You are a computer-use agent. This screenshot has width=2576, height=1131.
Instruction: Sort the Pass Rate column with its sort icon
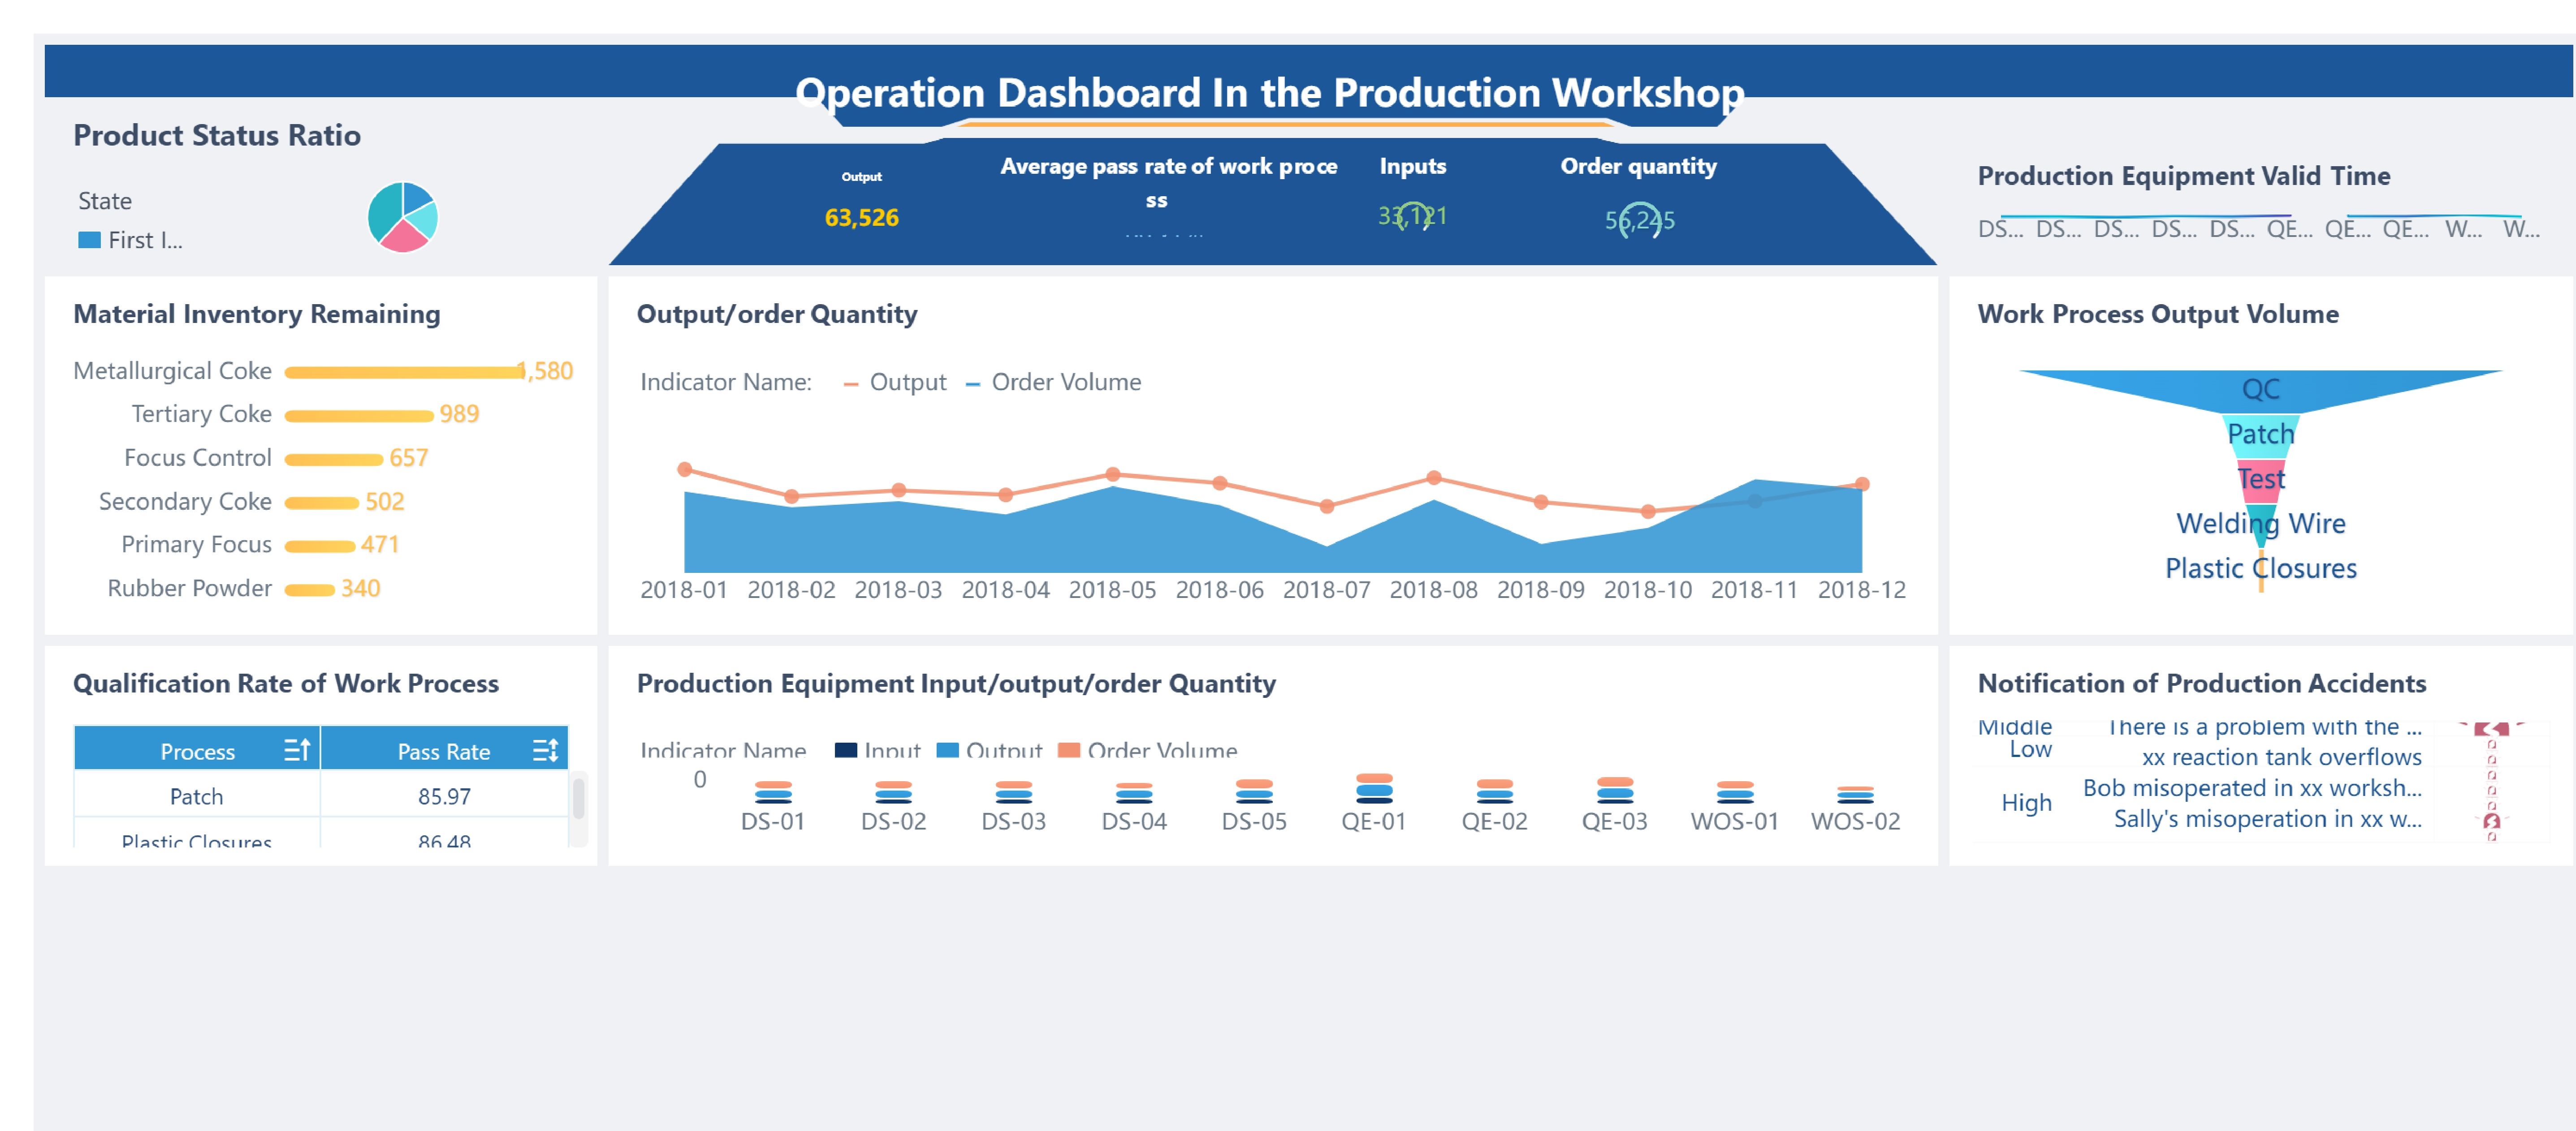pyautogui.click(x=545, y=749)
